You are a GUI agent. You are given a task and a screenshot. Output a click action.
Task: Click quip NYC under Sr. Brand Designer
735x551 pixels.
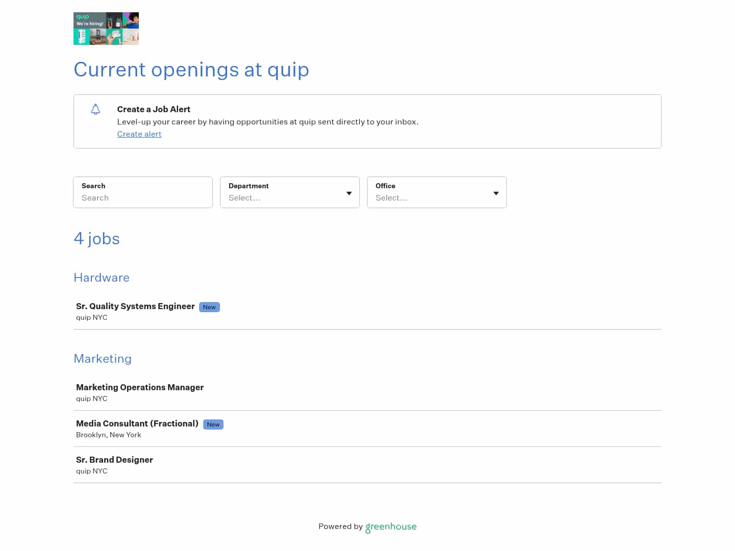(x=92, y=471)
